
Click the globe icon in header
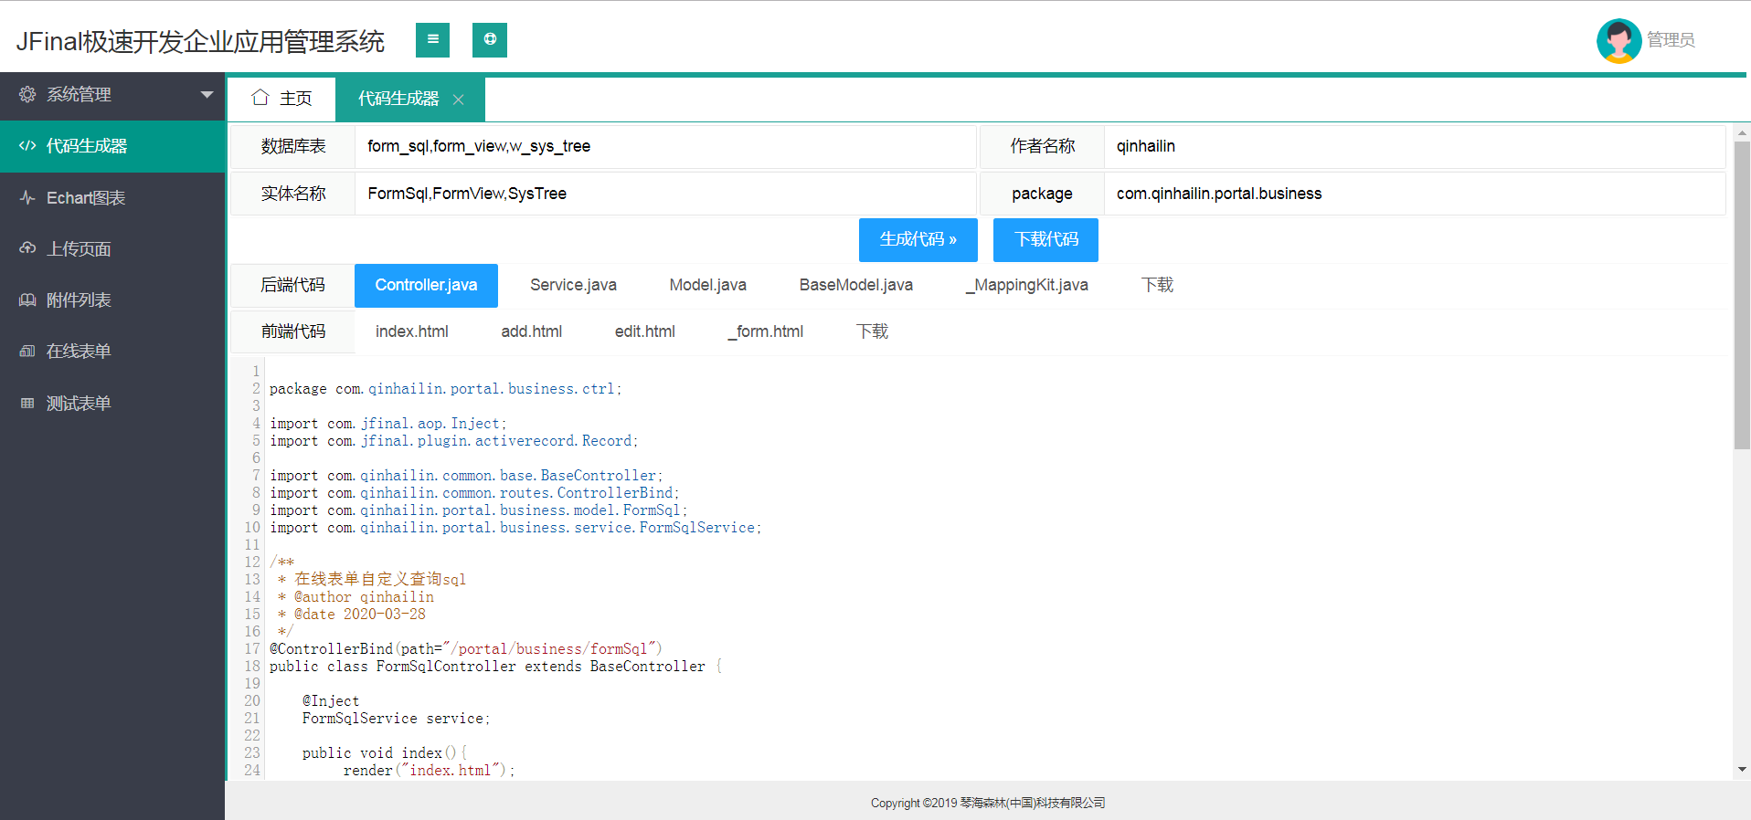click(490, 39)
